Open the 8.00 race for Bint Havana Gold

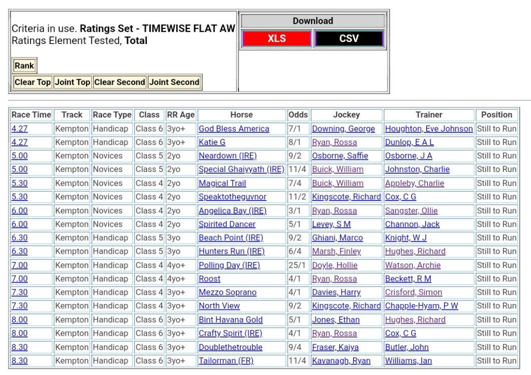20,320
